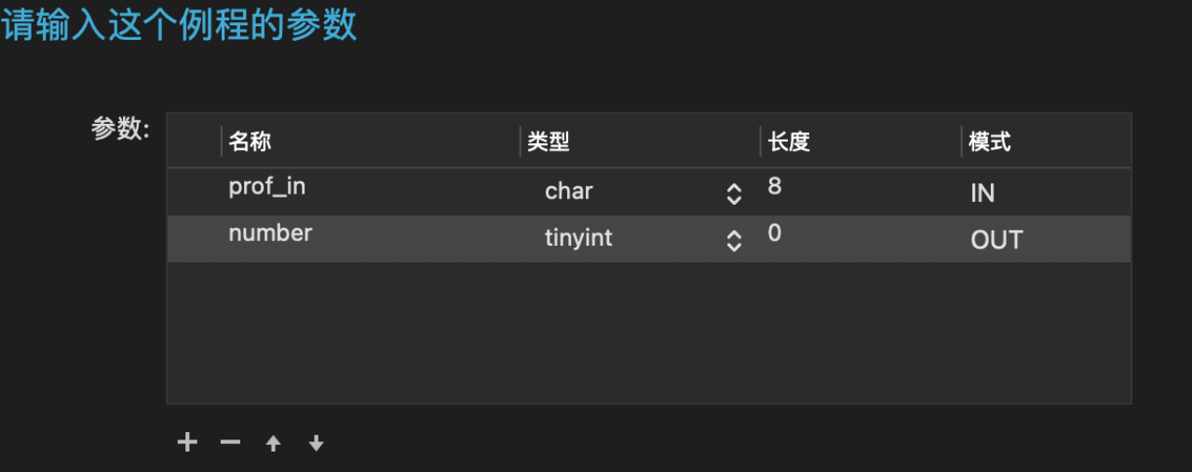Click the 长度 column header
1192x472 pixels.
pyautogui.click(x=789, y=142)
